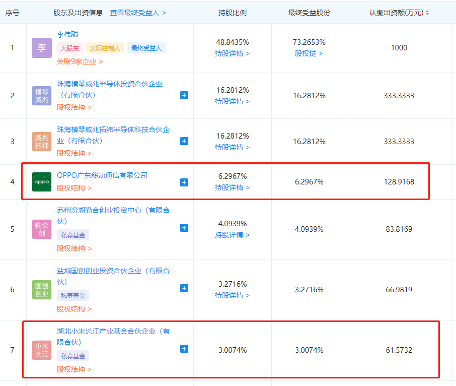This screenshot has height=386, width=456.
Task: Click 私募基金 tag under 盐城国创创业投资
Action: (x=72, y=295)
